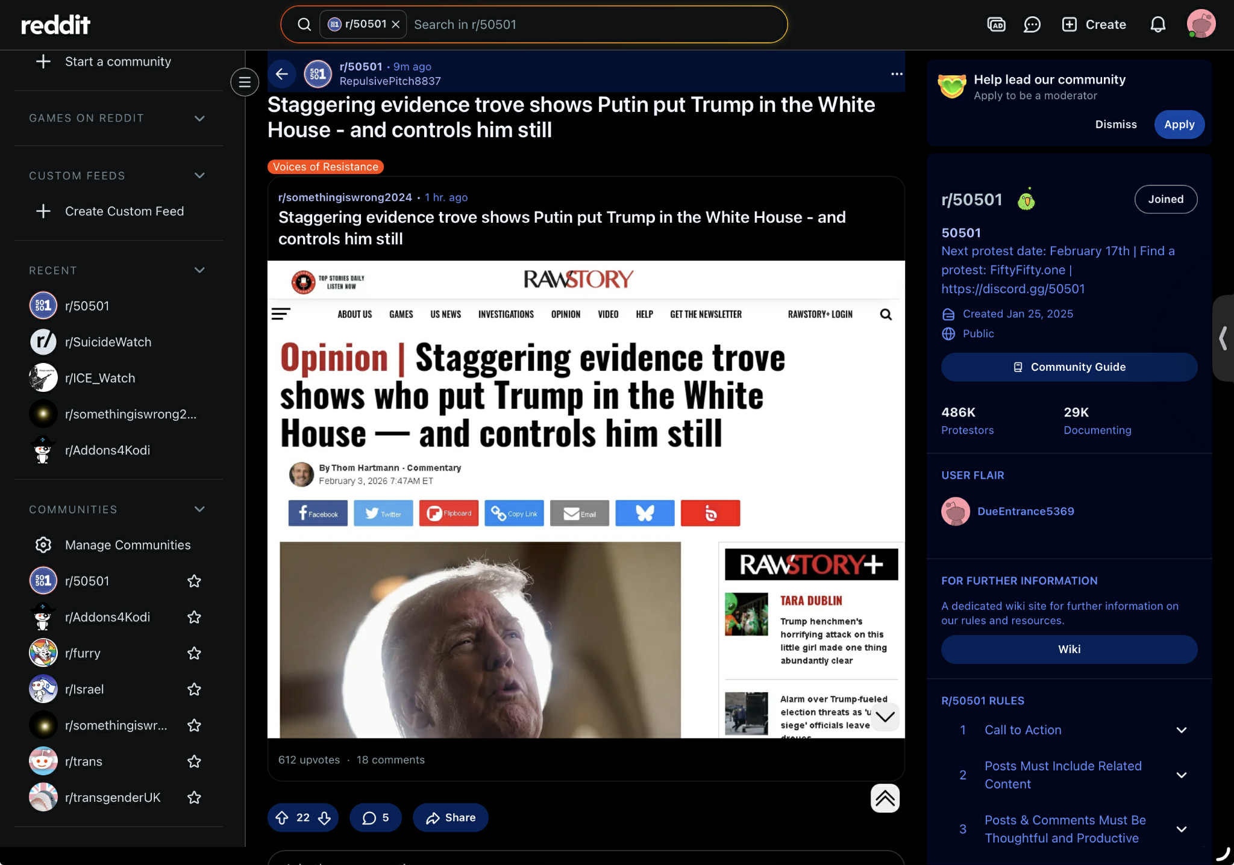The image size is (1234, 865).
Task: Select Manage Communities in the sidebar
Action: (127, 545)
